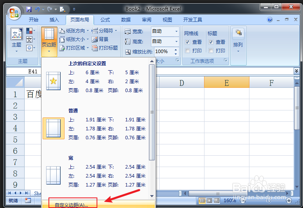Screen dimensions: 303x208
Task: Open theme fonts dropdown
Action: click(x=31, y=39)
